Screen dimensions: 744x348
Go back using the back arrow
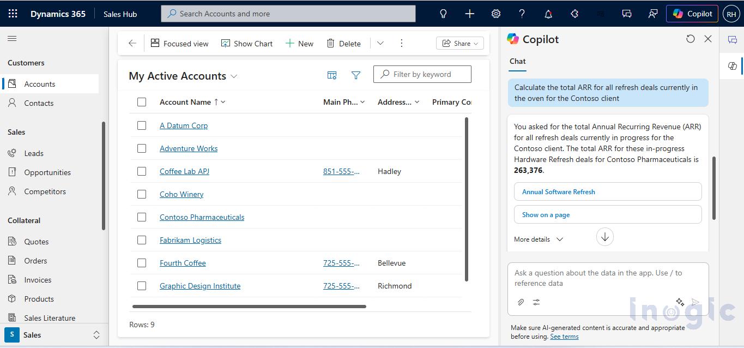point(132,43)
